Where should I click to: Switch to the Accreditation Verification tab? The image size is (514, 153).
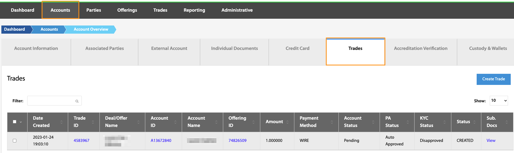click(x=421, y=52)
